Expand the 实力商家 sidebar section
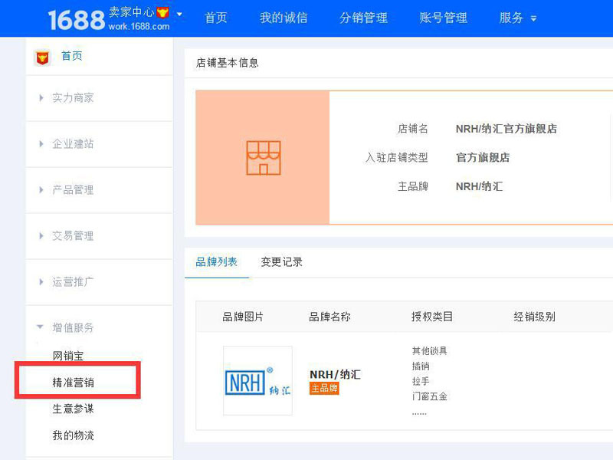Viewport: 613px width, 460px height. [x=73, y=98]
